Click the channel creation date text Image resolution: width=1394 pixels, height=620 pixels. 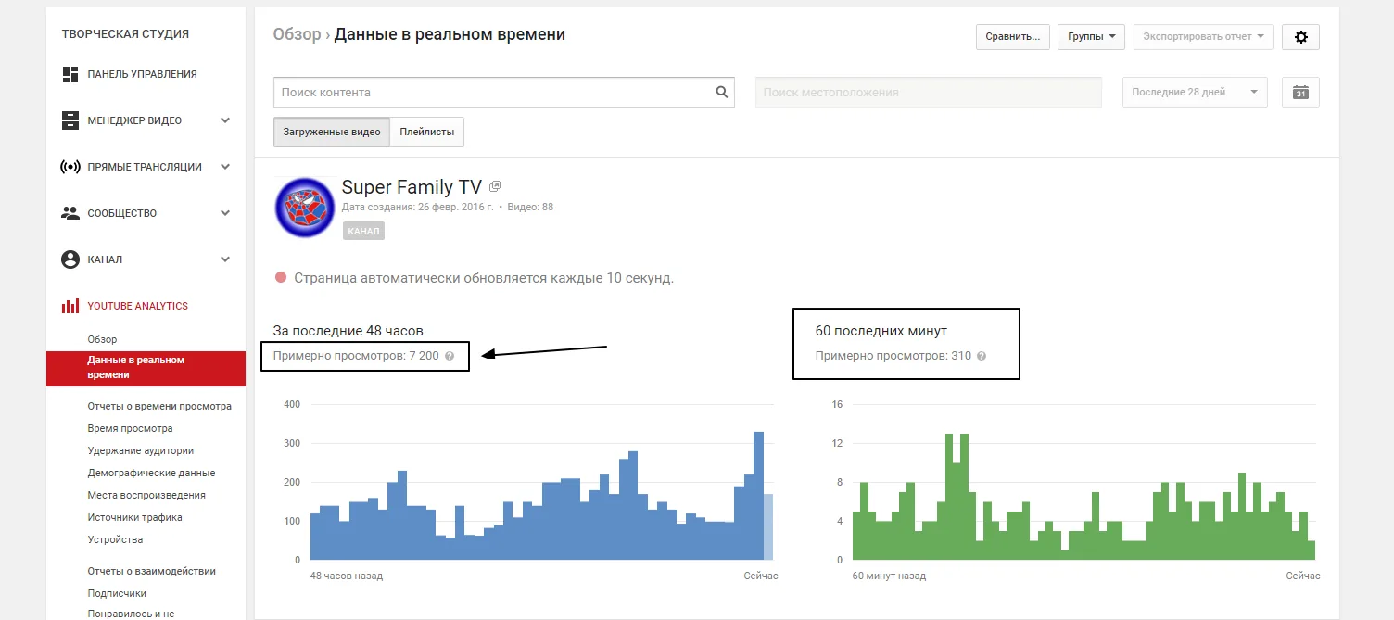click(417, 207)
